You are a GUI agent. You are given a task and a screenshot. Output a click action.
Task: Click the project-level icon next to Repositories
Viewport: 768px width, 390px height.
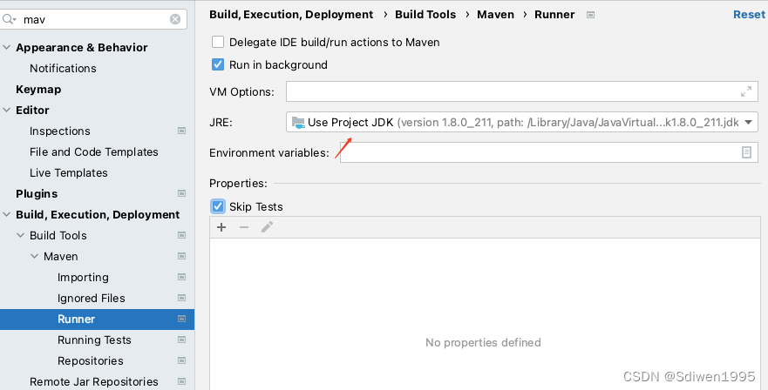tap(181, 361)
